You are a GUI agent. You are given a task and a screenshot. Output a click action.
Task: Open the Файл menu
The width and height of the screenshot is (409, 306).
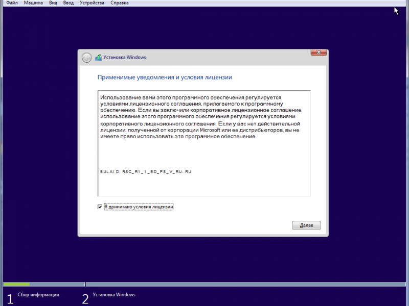coord(12,3)
